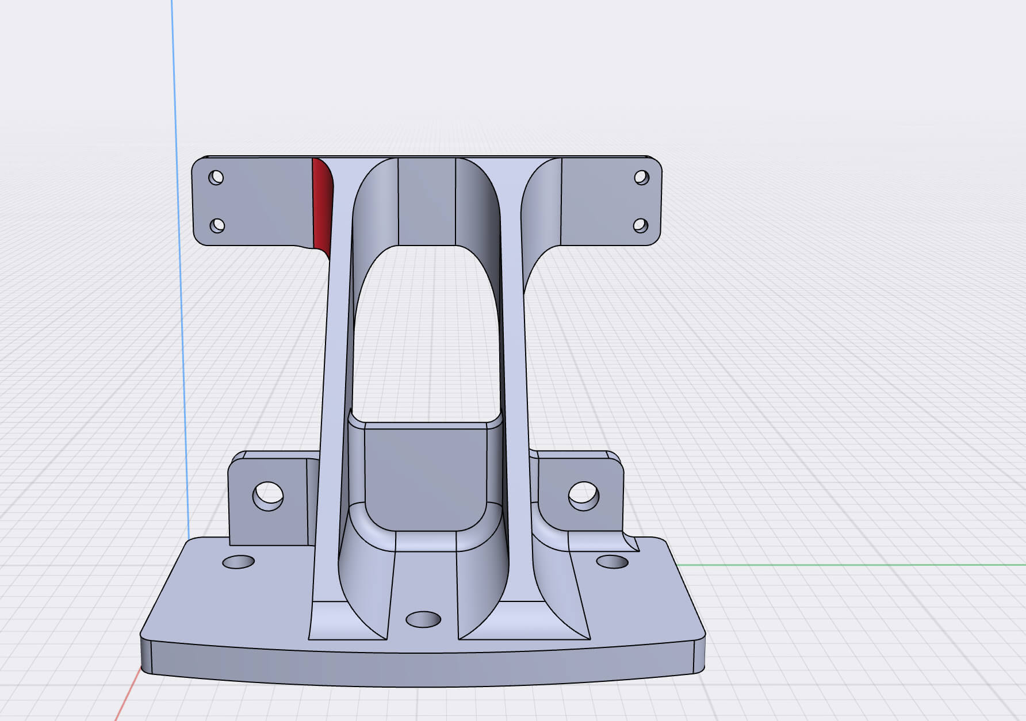Select the flat face of the upper-right flange
1026x721 pixels.
[598, 201]
